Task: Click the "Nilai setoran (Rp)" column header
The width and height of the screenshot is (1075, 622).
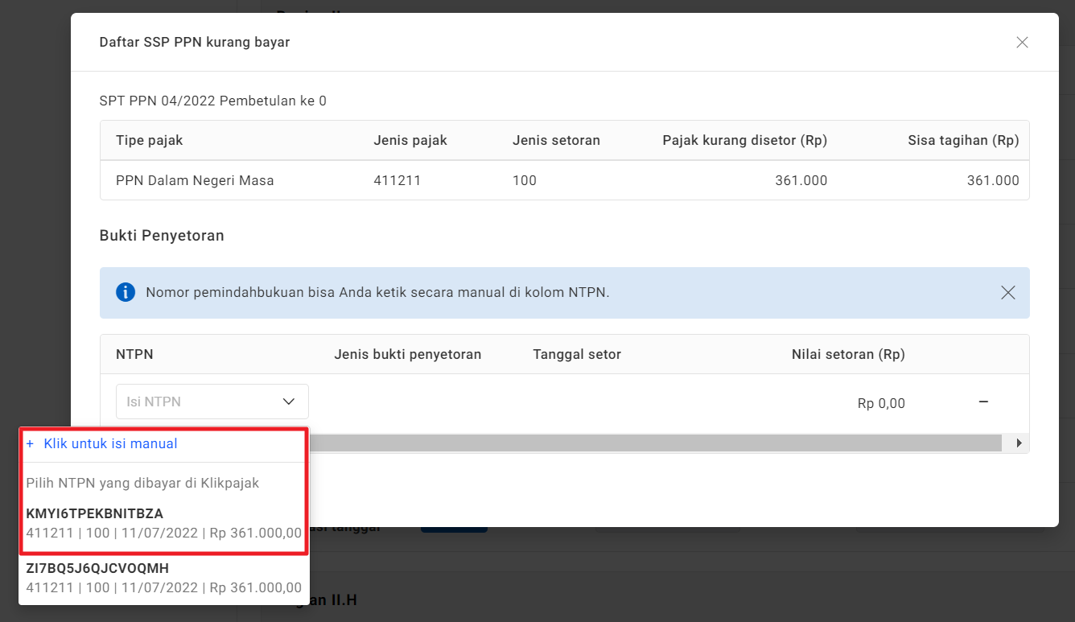Action: click(x=848, y=354)
